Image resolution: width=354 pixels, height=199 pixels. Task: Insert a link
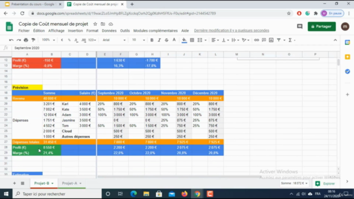[257, 40]
